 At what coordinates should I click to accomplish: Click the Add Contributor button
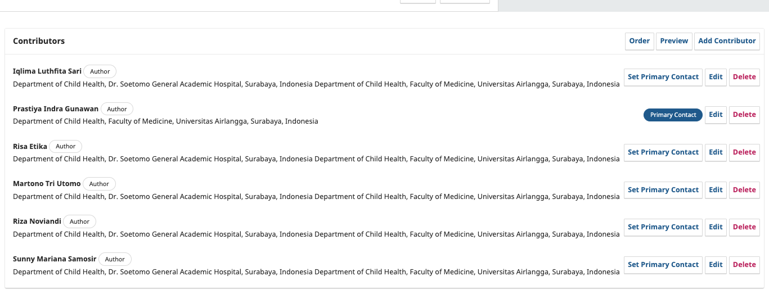(x=727, y=41)
